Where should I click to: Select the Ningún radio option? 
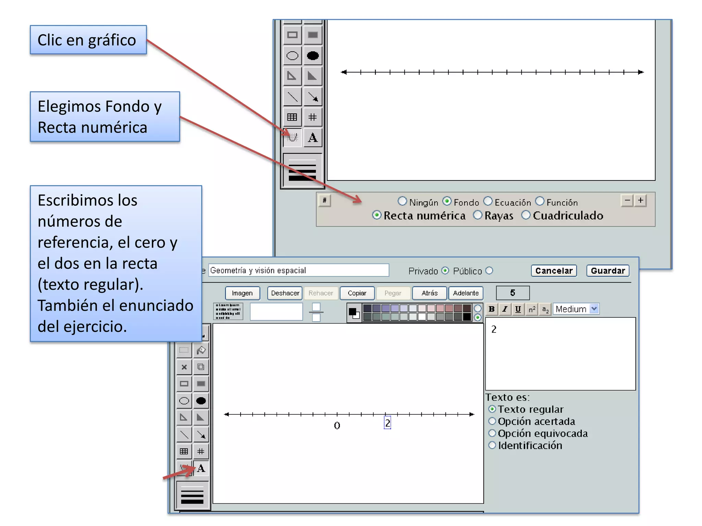(x=402, y=201)
